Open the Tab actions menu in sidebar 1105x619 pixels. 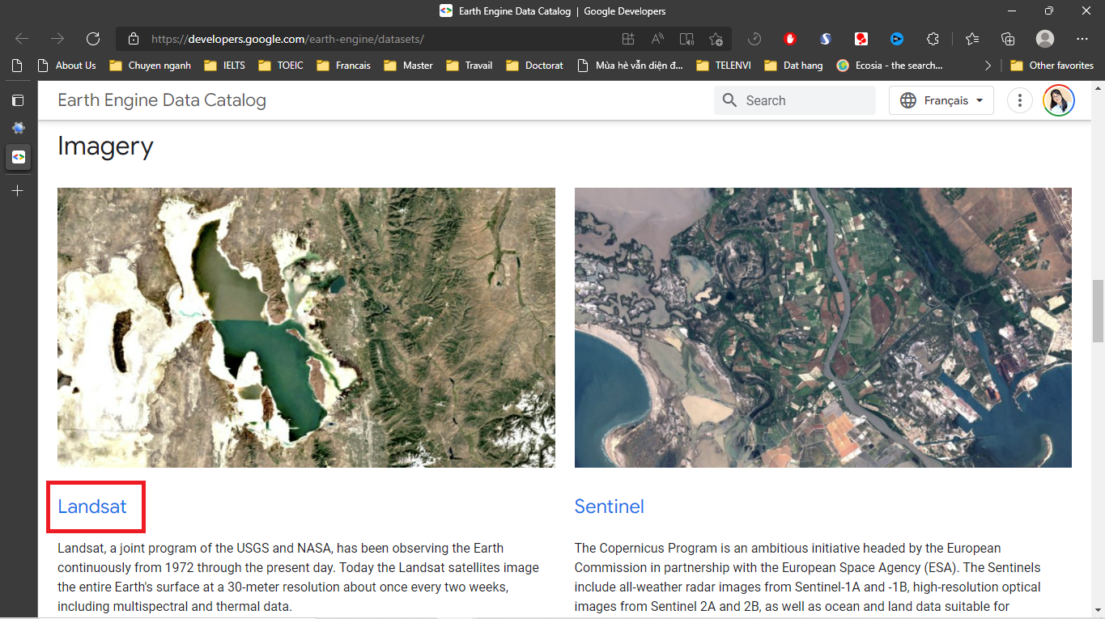pyautogui.click(x=18, y=100)
